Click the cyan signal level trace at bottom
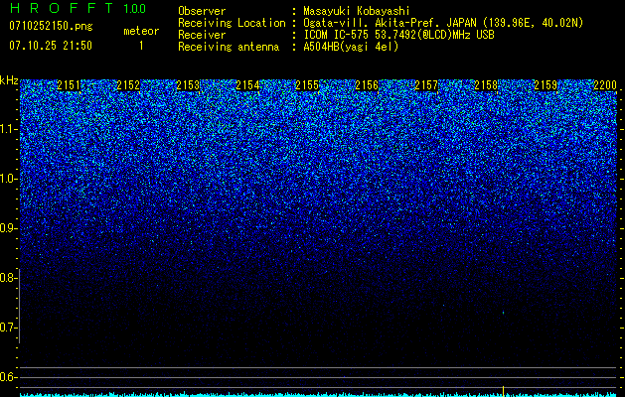Viewport: 625px width, 397px height. pos(319,395)
